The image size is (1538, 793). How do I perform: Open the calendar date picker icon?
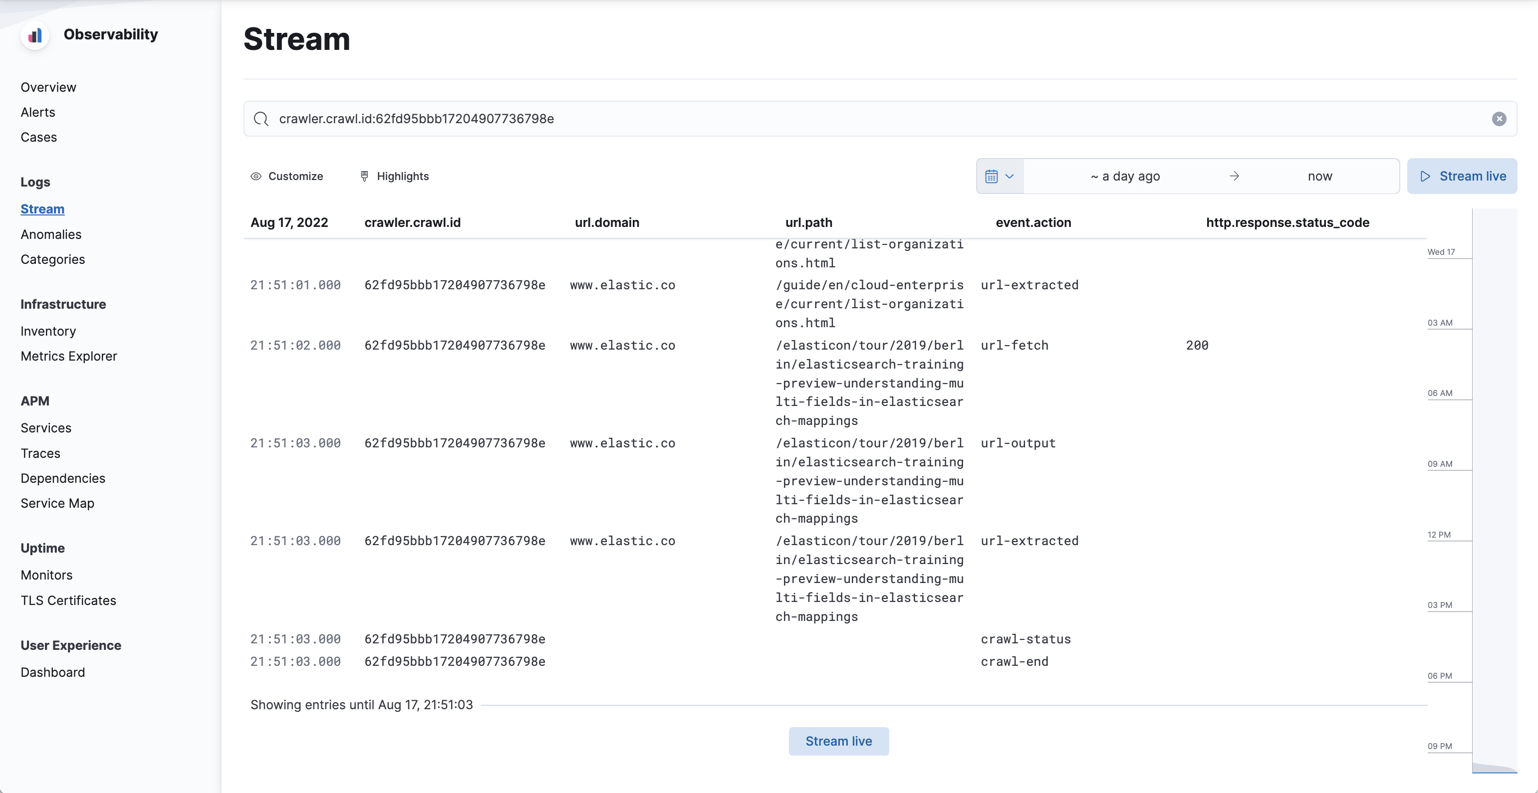coord(991,176)
